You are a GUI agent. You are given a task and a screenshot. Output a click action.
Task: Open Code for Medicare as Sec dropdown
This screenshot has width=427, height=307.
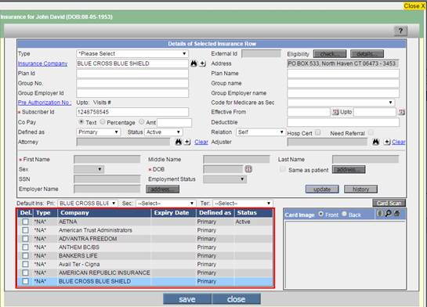coord(341,103)
